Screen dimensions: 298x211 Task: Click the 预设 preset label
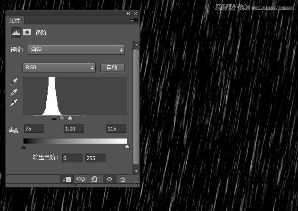[x=17, y=50]
